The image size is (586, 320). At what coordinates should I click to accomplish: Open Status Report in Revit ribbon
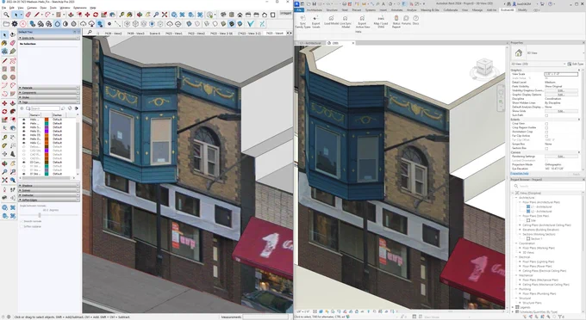[x=396, y=22]
